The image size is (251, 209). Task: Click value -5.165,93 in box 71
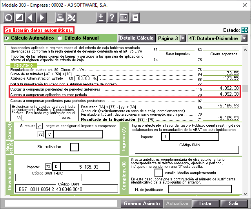pyautogui.click(x=228, y=118)
